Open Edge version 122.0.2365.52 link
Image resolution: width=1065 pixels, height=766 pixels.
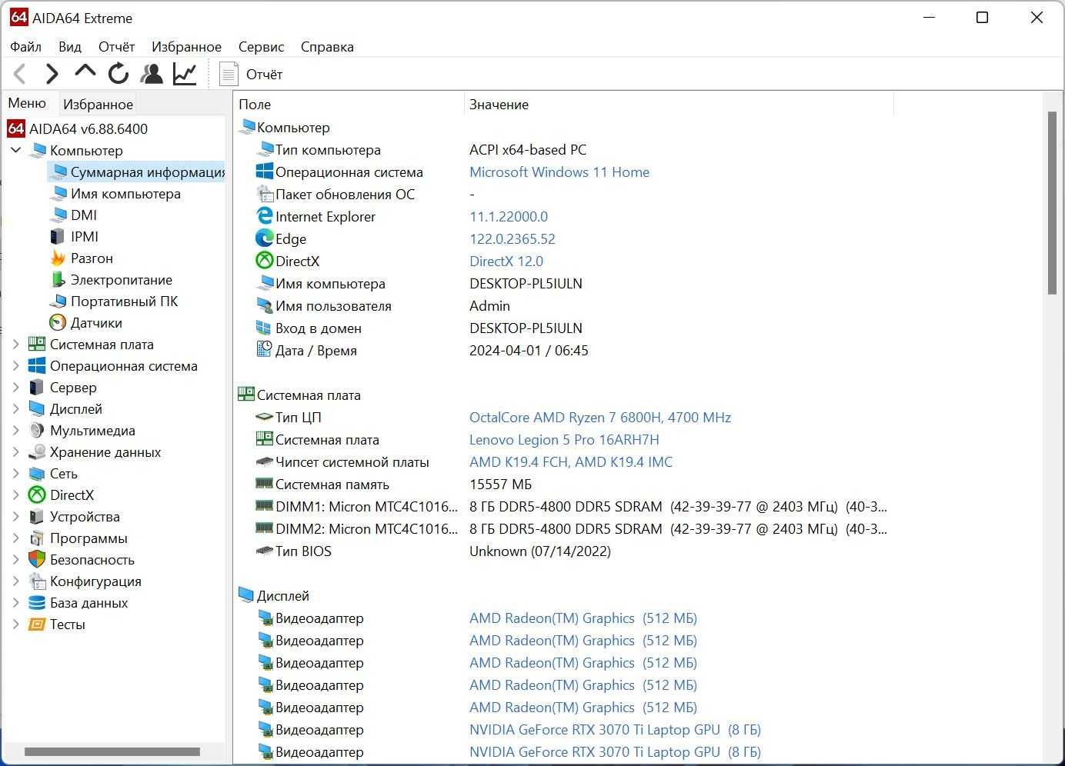pos(512,239)
